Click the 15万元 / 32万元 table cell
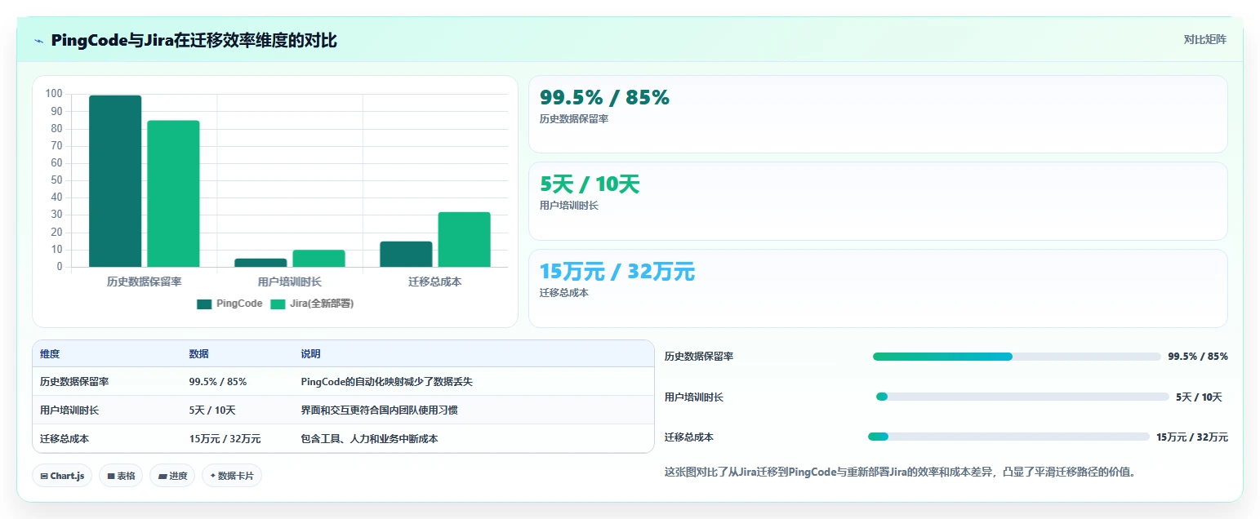Image resolution: width=1260 pixels, height=519 pixels. coord(225,439)
